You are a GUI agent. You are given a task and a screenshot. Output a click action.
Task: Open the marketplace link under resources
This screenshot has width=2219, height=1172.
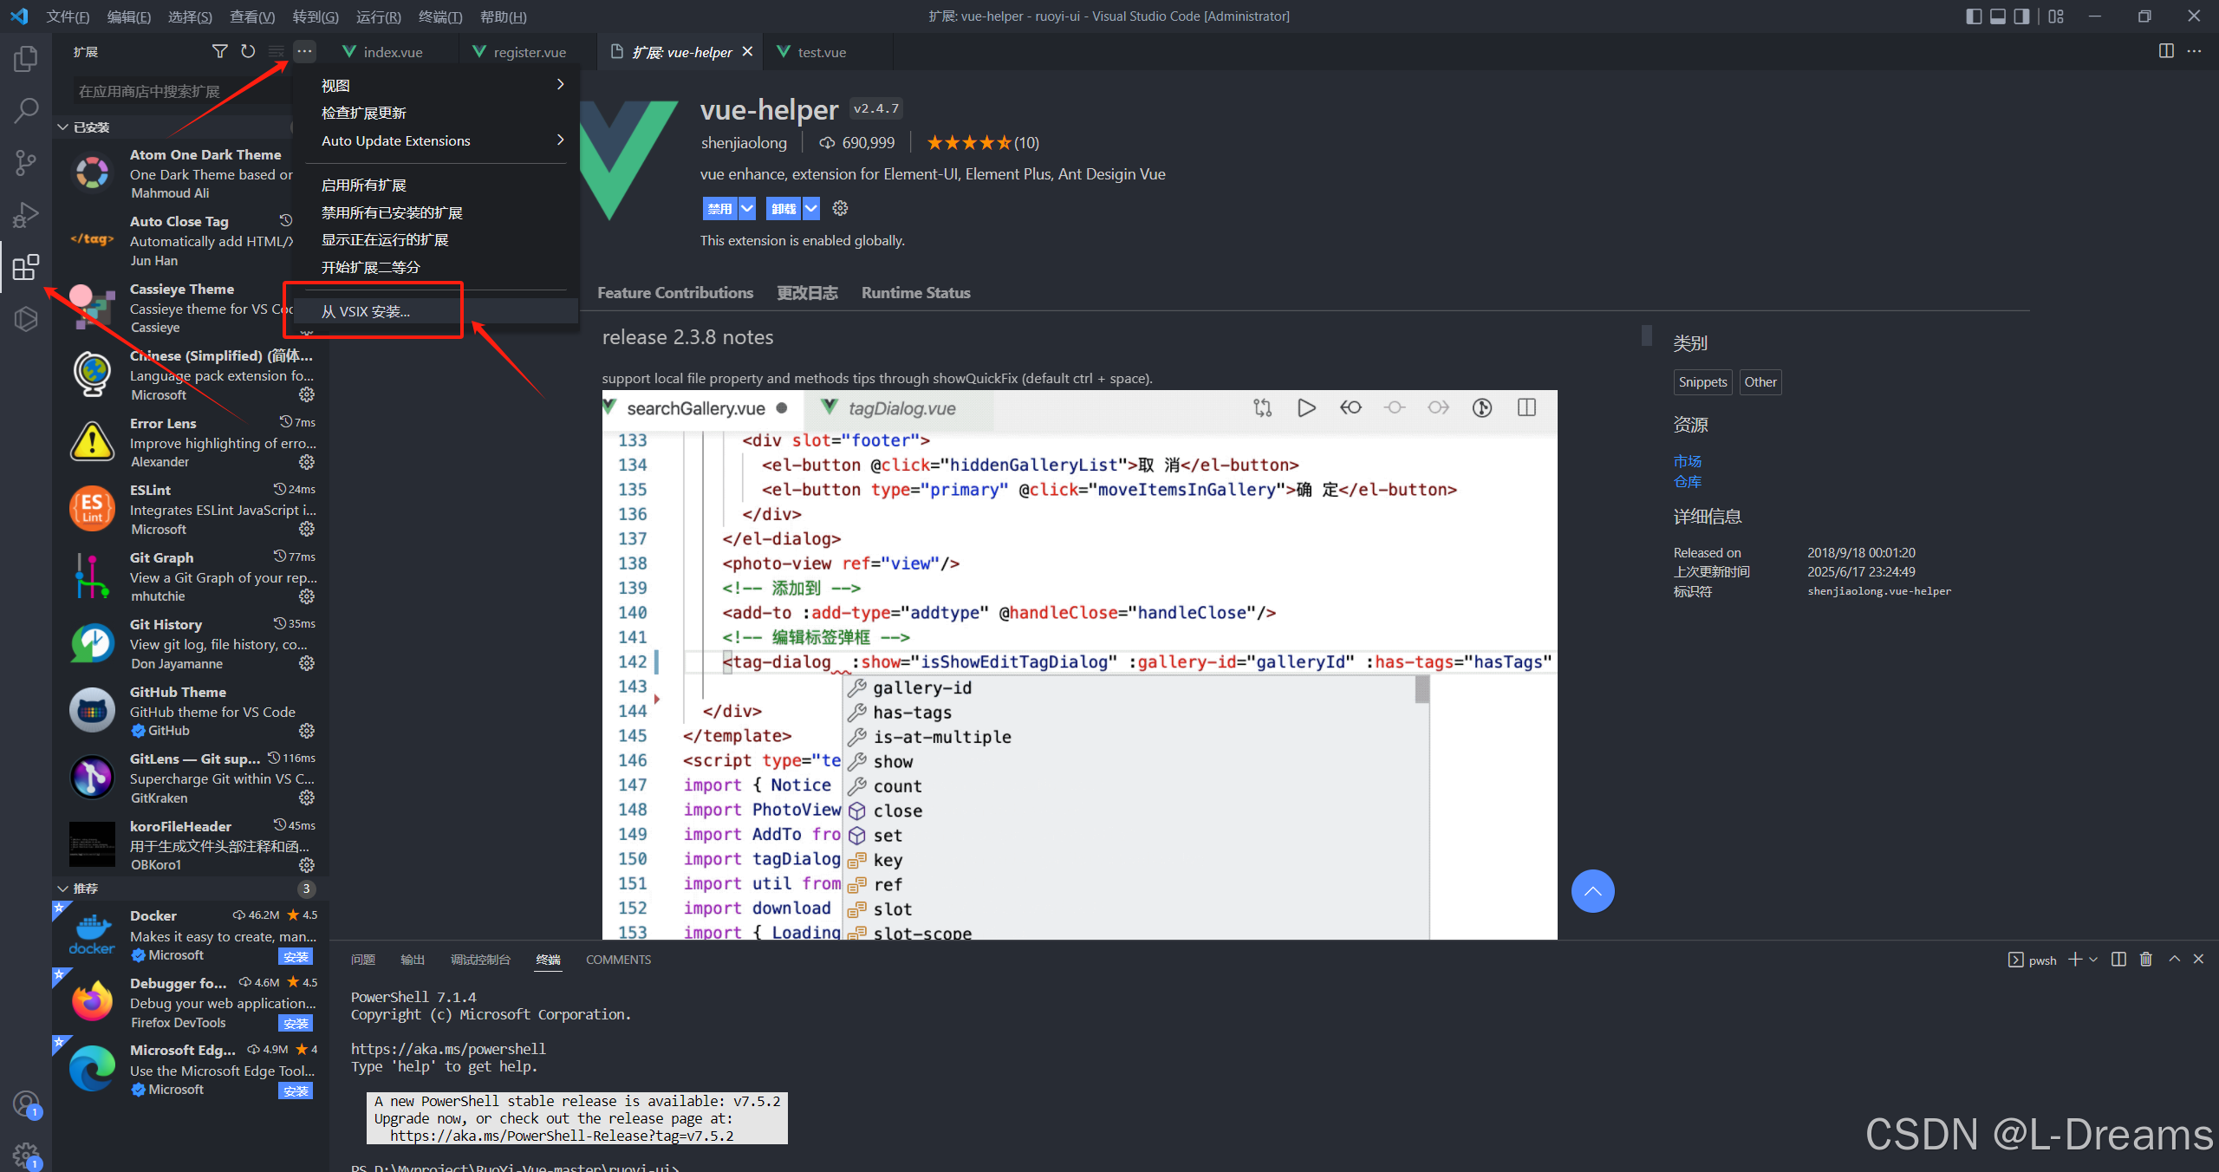1687,461
